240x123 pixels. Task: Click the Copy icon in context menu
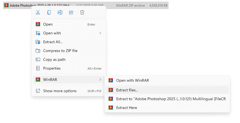tap(49, 12)
